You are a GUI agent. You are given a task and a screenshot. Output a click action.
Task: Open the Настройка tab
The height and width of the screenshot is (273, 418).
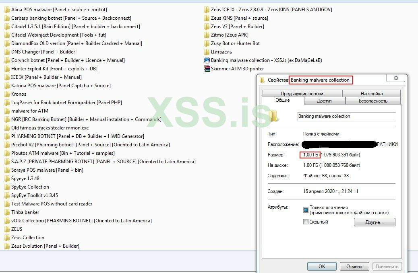pyautogui.click(x=371, y=93)
